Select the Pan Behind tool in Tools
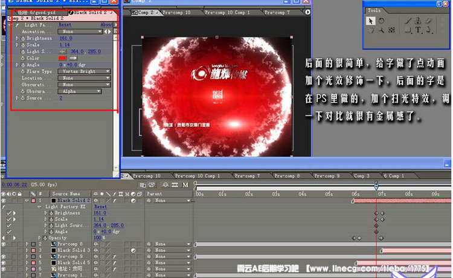The image size is (453, 278). tap(391, 30)
